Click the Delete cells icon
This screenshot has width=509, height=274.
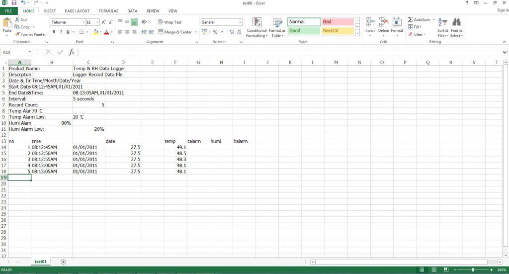click(383, 23)
